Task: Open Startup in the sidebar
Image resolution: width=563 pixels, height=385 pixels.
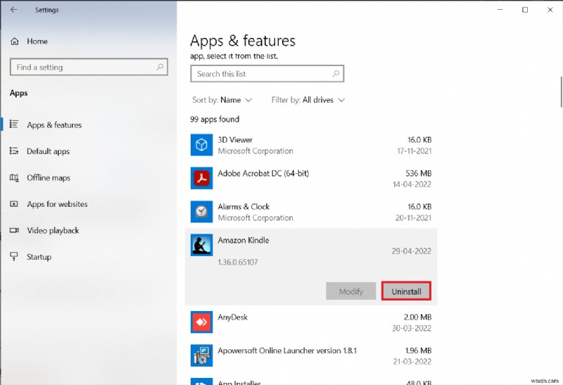Action: pos(39,257)
